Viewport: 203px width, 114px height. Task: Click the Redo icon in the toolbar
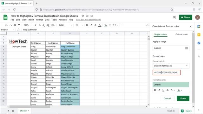(11, 25)
